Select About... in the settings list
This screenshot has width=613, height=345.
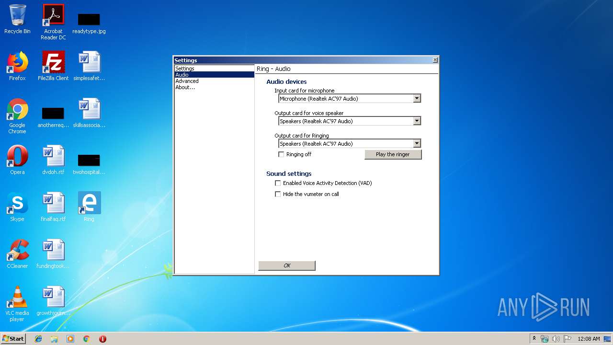tap(214, 87)
